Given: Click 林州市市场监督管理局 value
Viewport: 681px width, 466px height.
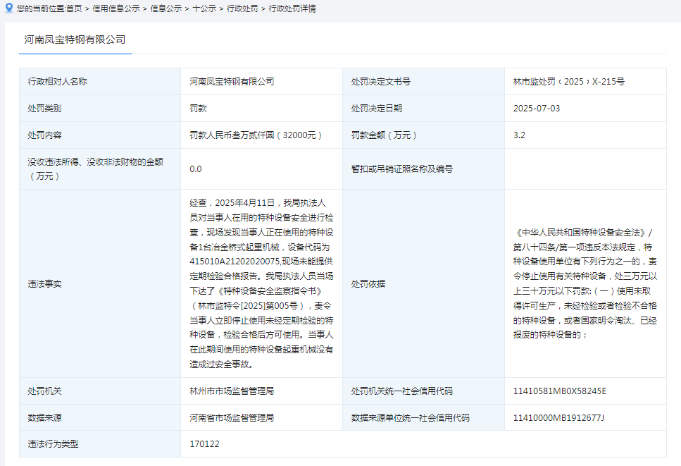Looking at the screenshot, I should click(x=232, y=391).
